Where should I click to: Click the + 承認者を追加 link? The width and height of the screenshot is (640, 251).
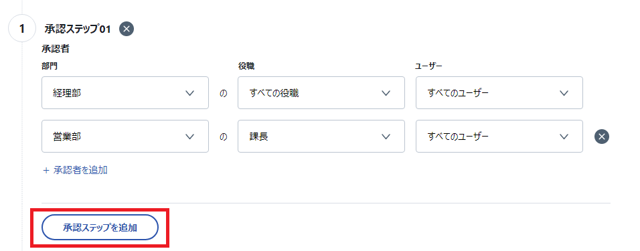pos(75,170)
